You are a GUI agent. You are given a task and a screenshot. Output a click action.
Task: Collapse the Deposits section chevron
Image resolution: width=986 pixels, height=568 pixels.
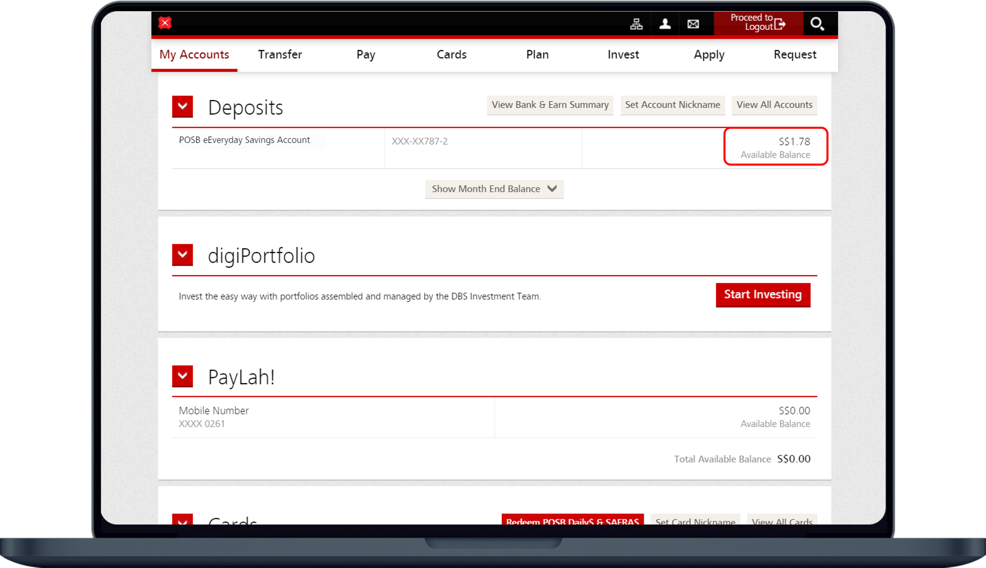183,107
